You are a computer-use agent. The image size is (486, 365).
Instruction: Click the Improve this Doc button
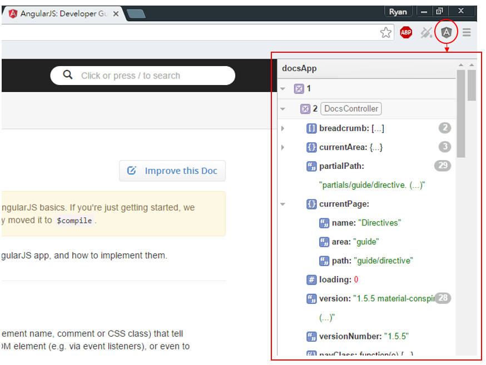[172, 171]
